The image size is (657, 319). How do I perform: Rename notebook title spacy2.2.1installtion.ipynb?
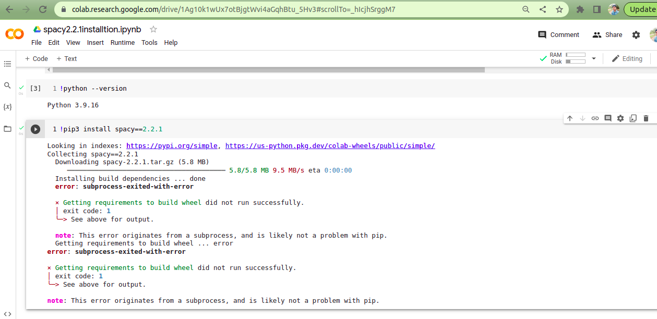tap(92, 30)
